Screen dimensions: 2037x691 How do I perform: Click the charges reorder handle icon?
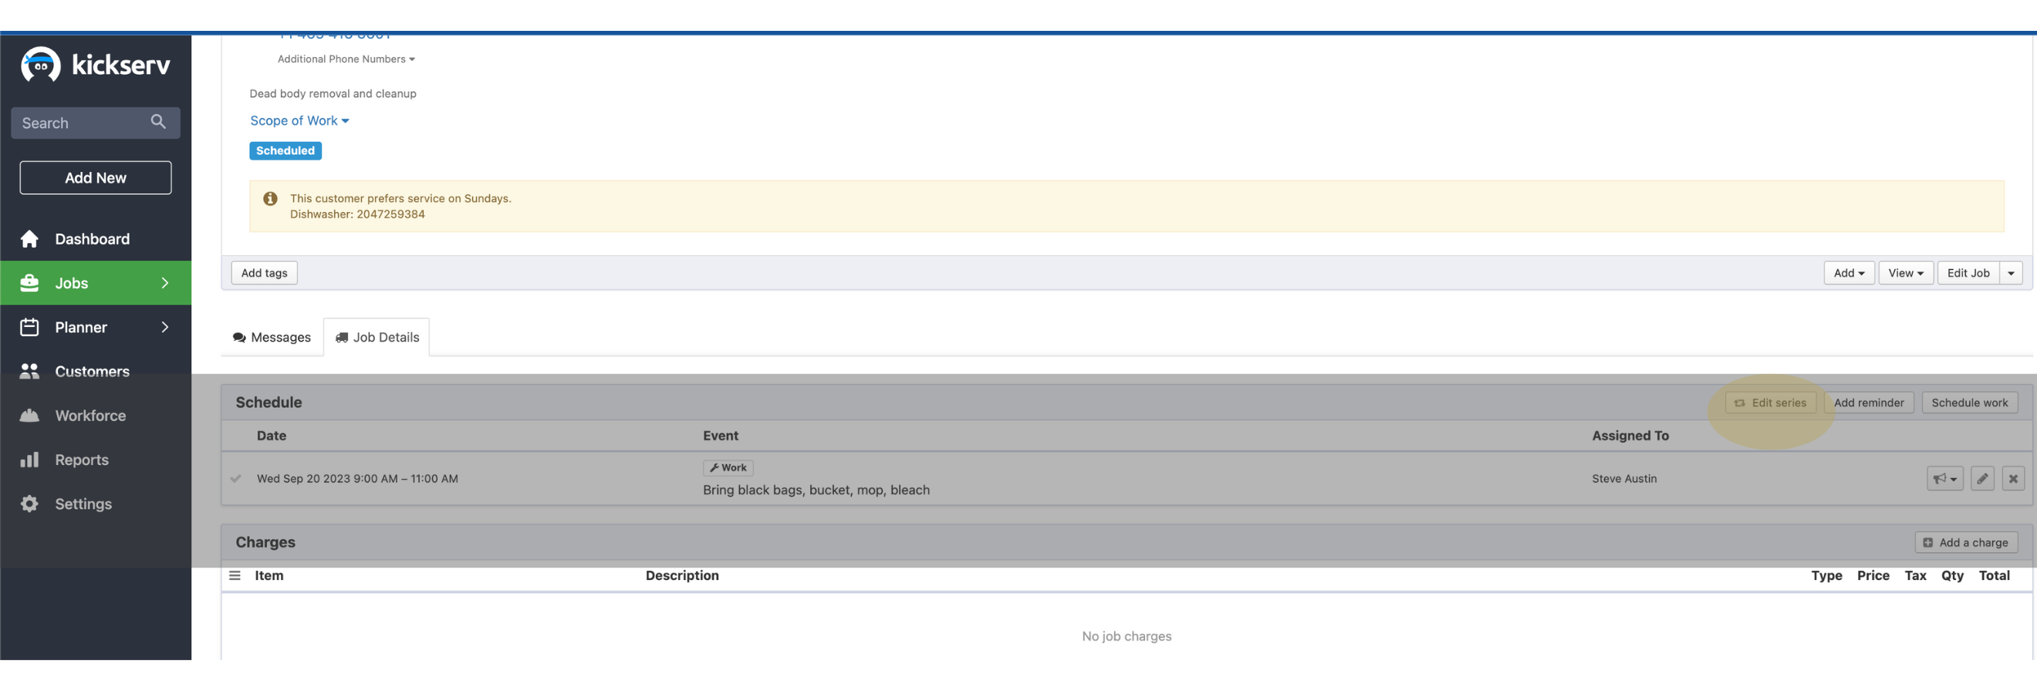235,576
